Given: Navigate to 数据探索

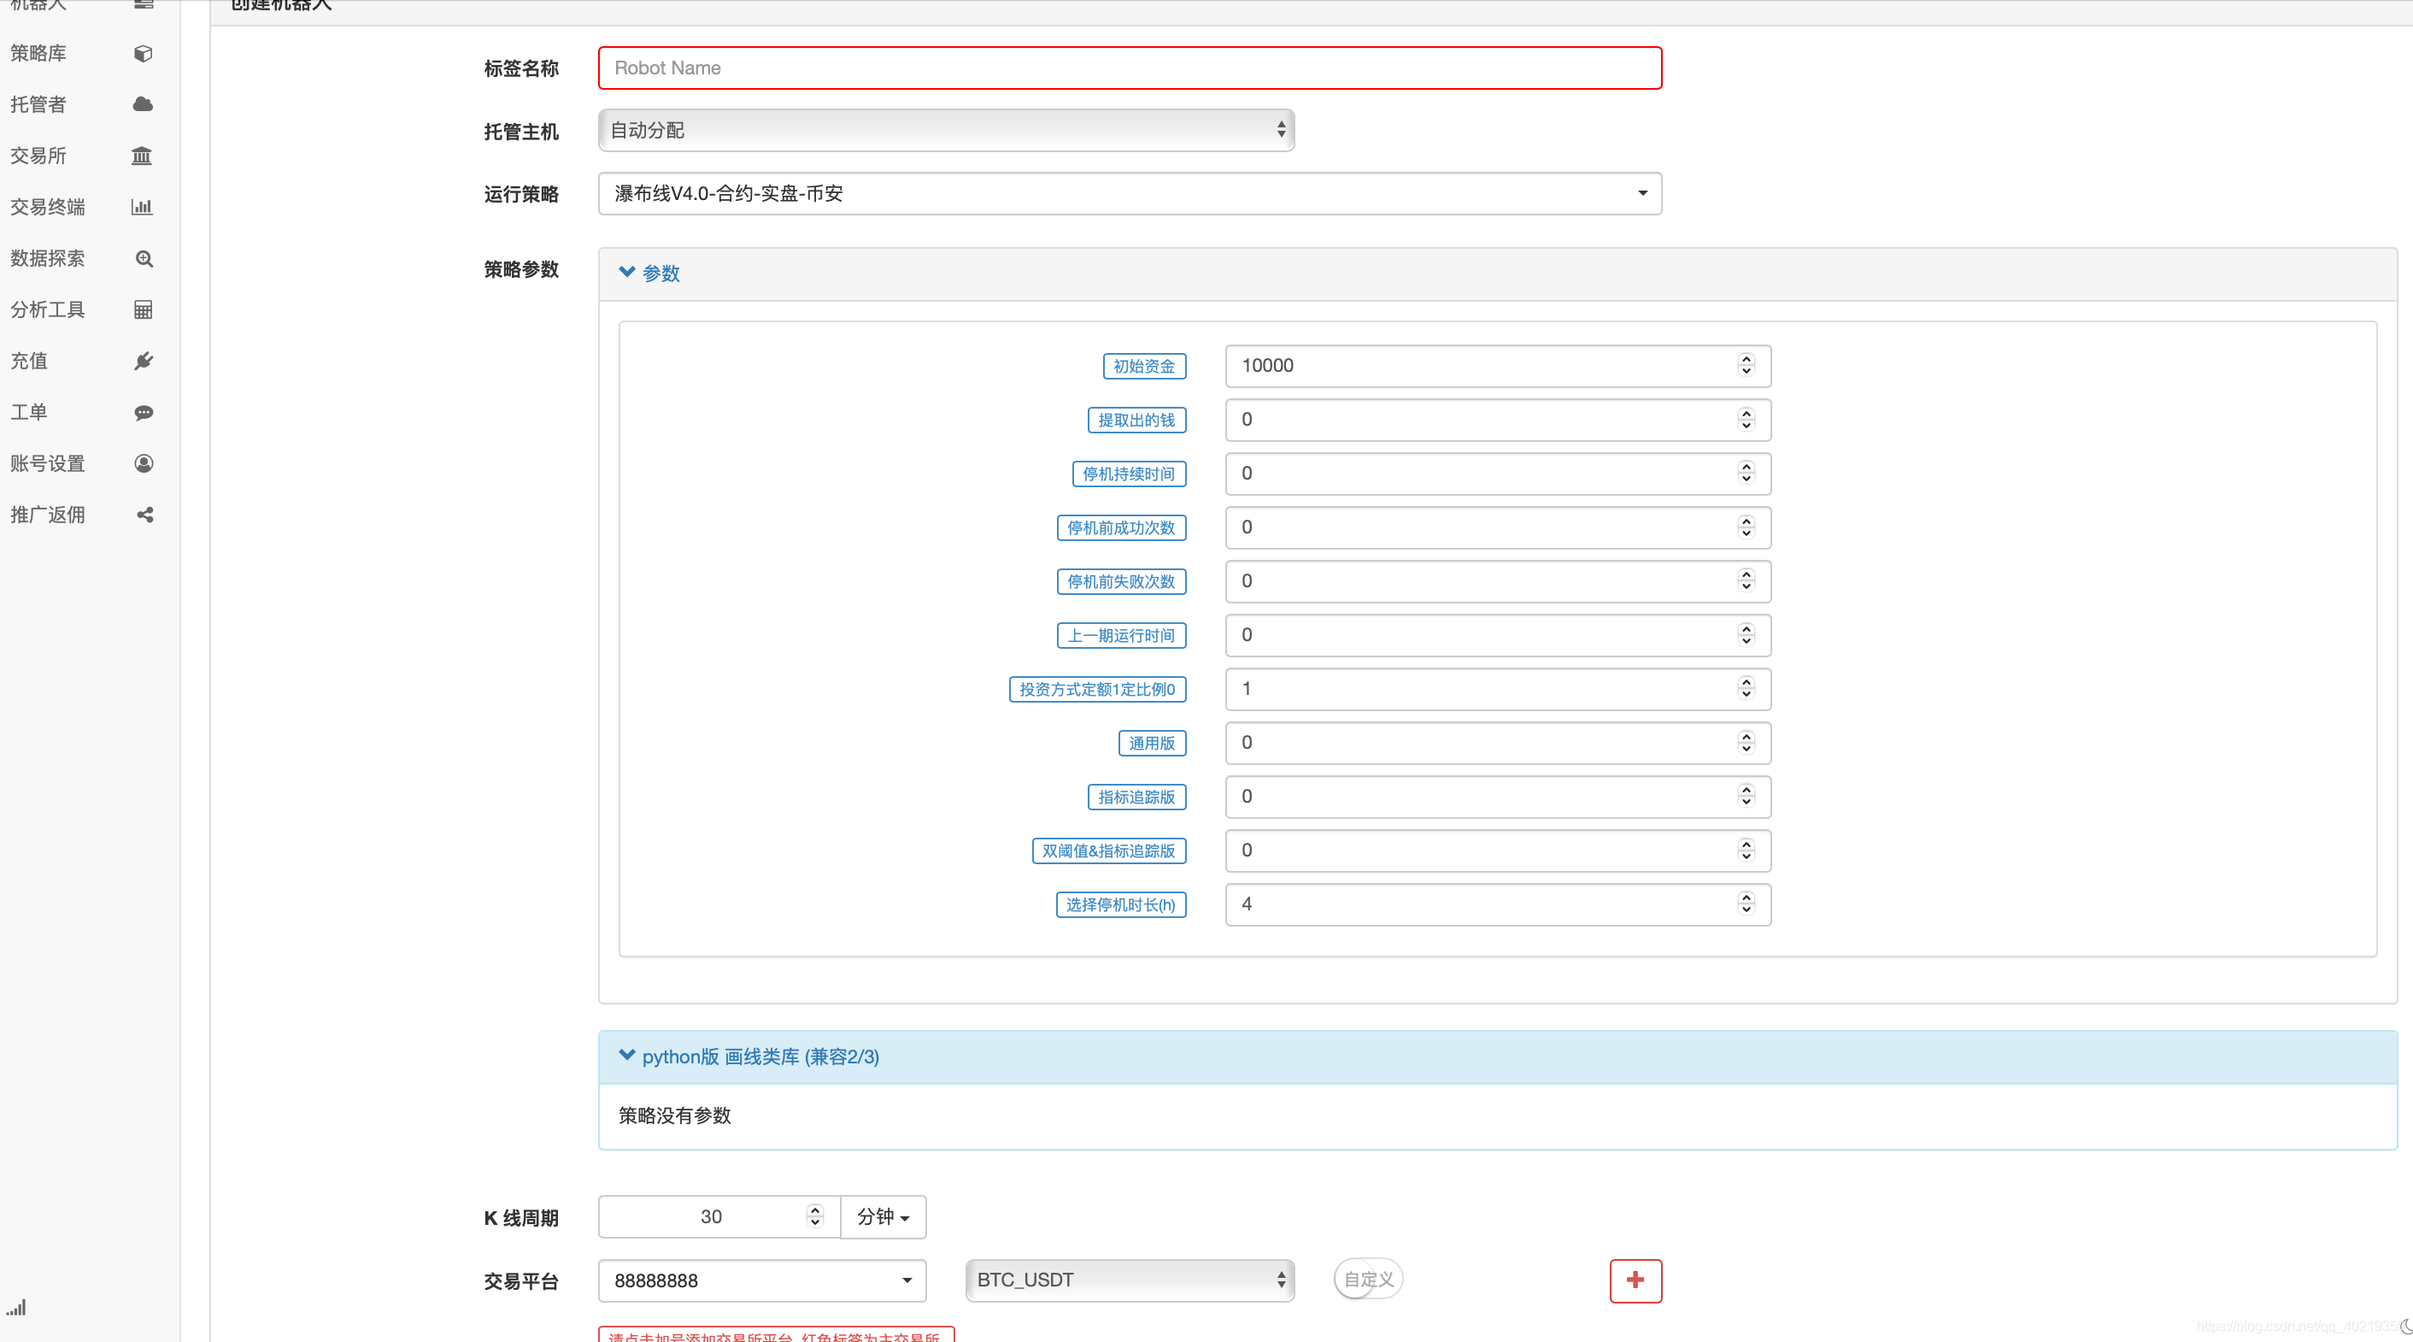Looking at the screenshot, I should click(48, 259).
